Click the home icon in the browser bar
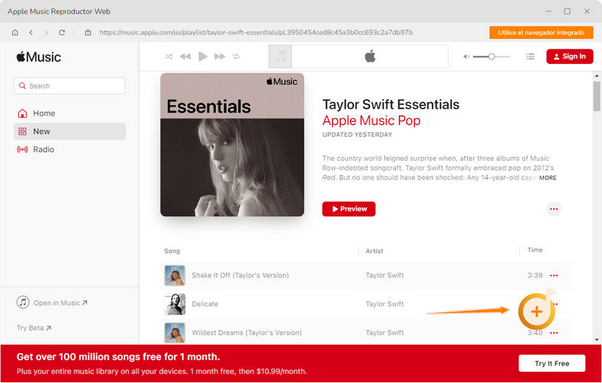Screen dimensions: 602x383 (x=15, y=32)
